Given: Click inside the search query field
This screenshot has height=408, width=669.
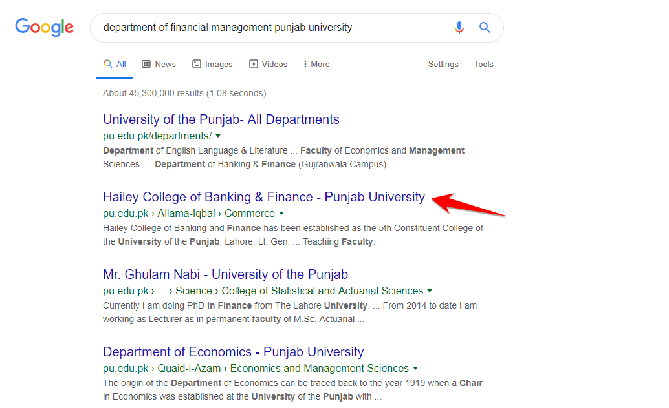Looking at the screenshot, I should pos(272,28).
